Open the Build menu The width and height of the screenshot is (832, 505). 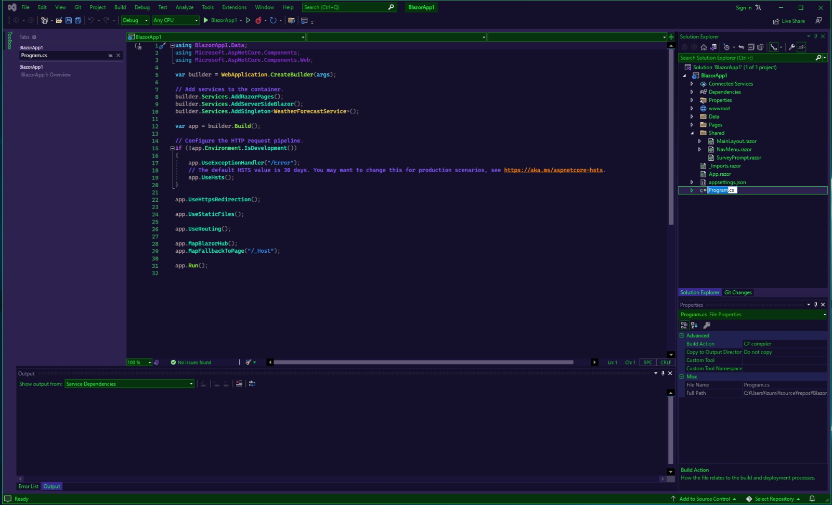tap(120, 7)
